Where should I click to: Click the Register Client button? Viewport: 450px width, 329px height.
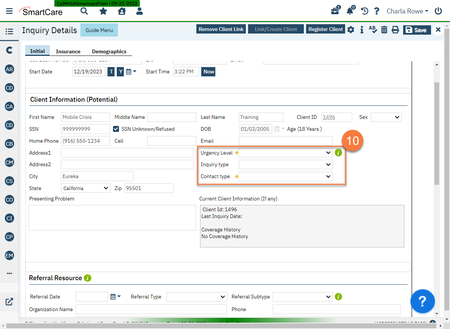(x=325, y=29)
